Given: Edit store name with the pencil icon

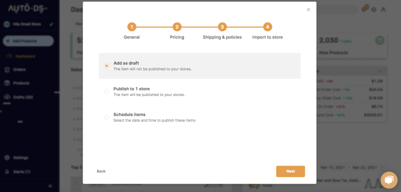Looking at the screenshot, I should [x=52, y=24].
